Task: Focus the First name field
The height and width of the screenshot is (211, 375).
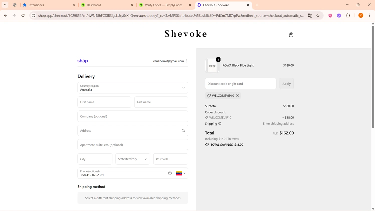Action: [x=104, y=102]
